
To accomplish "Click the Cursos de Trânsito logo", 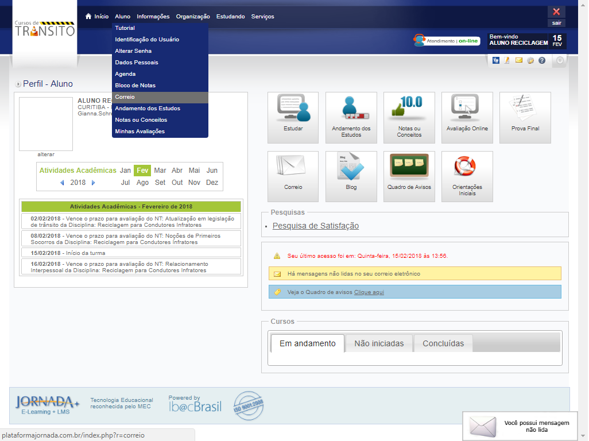I will (45, 29).
